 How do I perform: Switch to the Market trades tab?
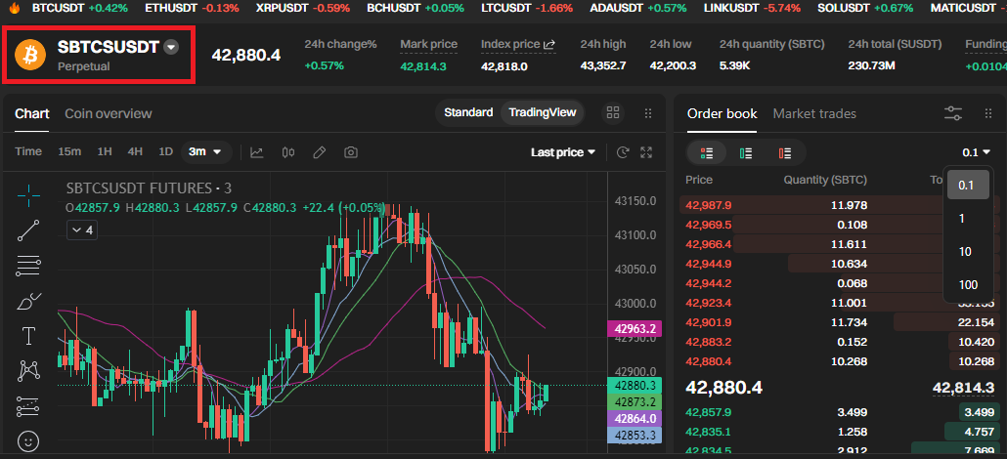point(814,113)
